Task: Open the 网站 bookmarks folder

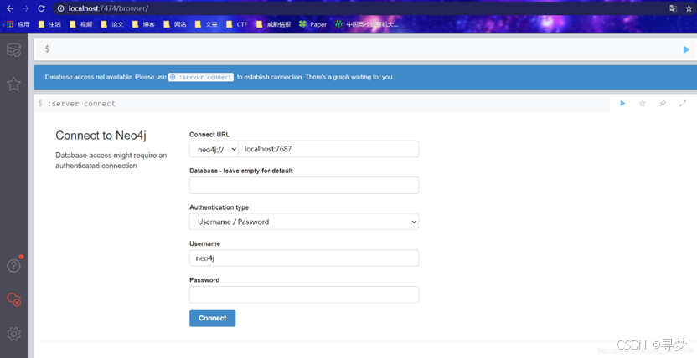Action: [175, 24]
